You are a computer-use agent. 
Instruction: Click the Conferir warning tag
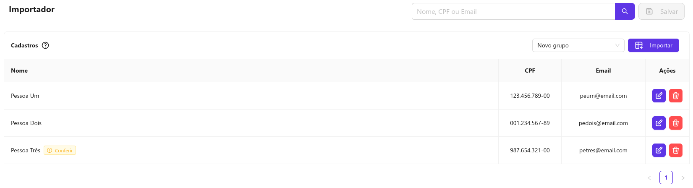60,150
